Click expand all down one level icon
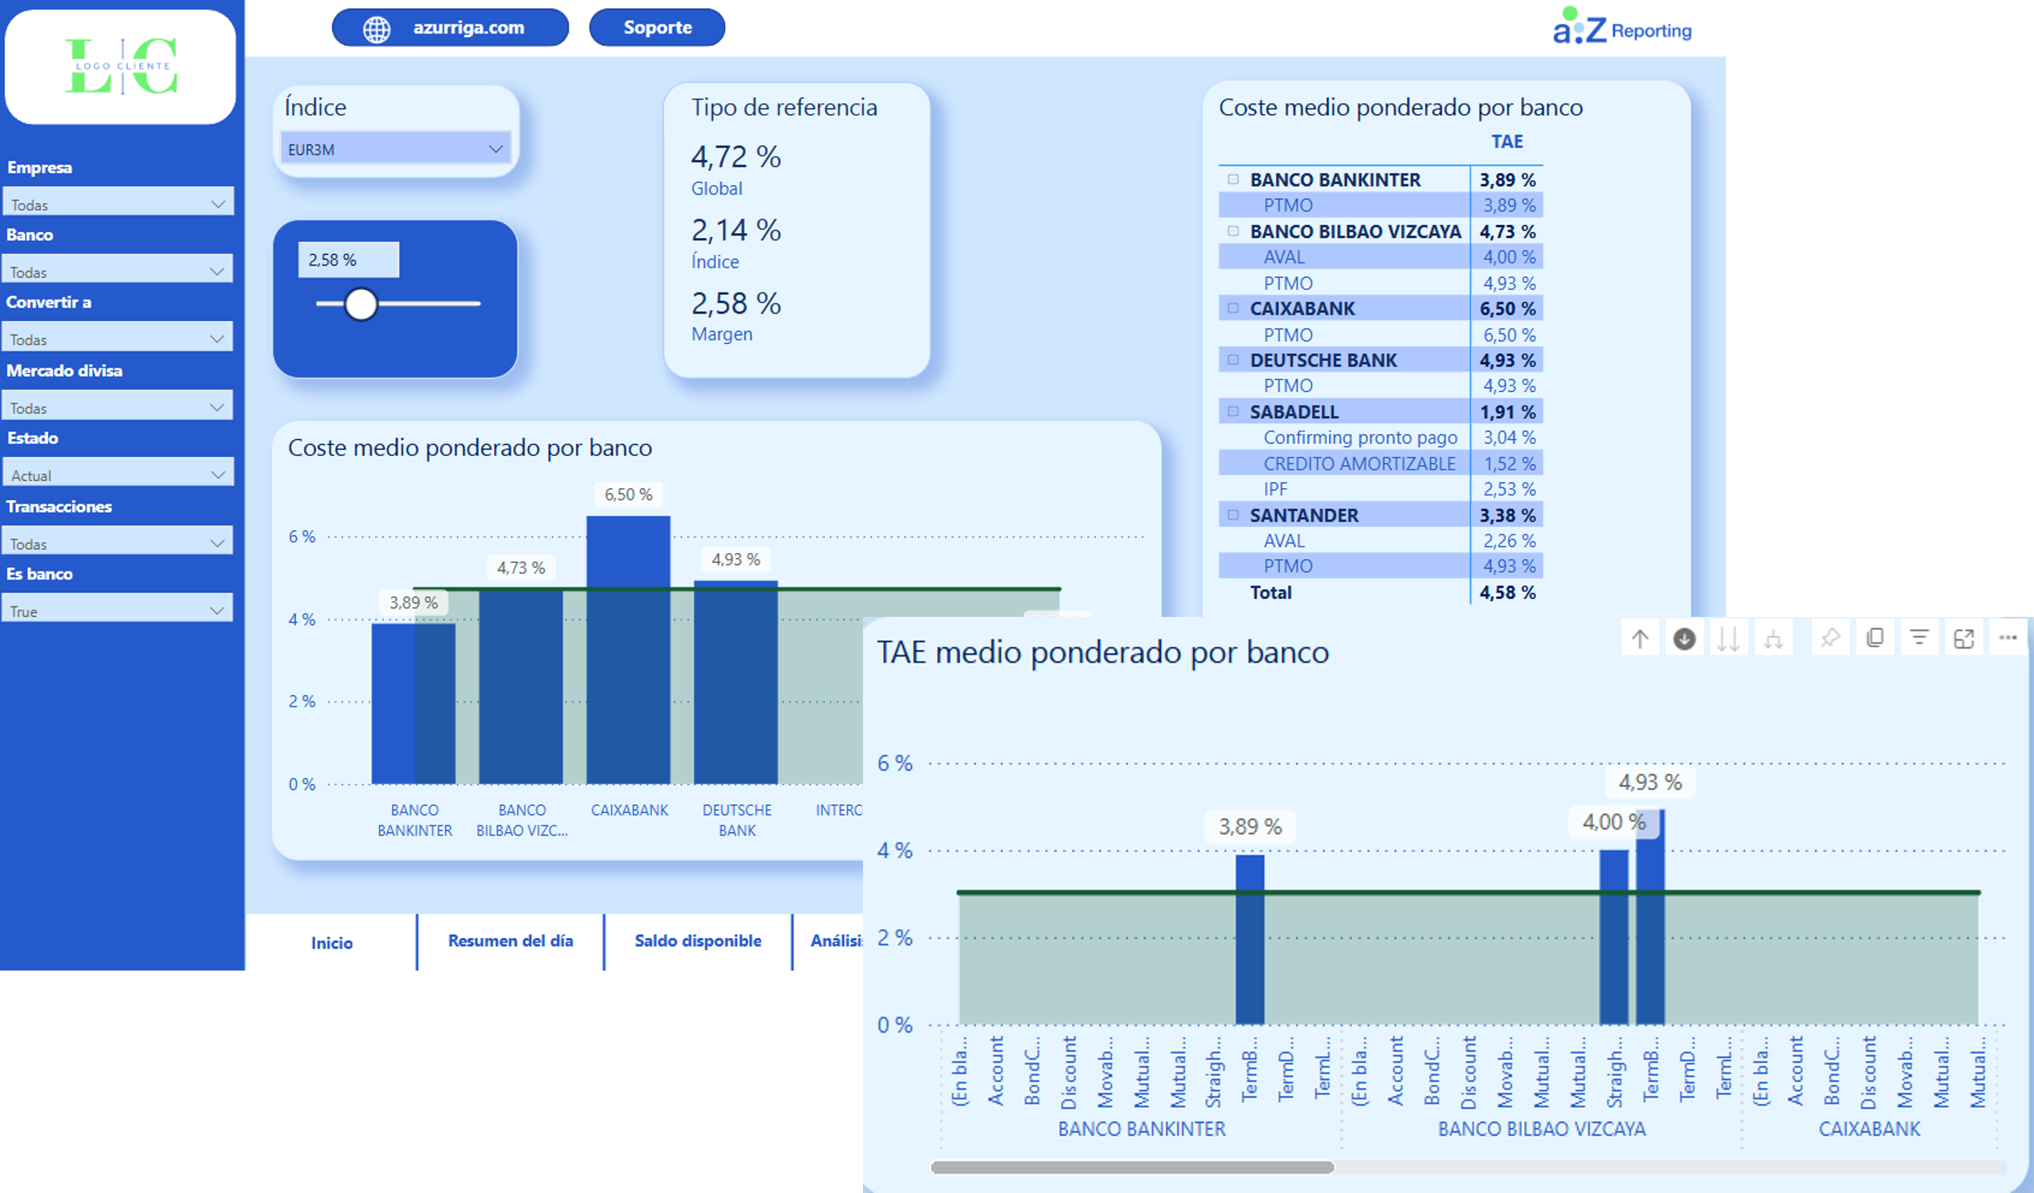This screenshot has width=2034, height=1193. [x=1772, y=638]
